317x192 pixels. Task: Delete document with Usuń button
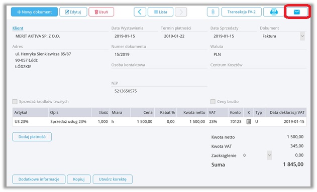tap(101, 12)
